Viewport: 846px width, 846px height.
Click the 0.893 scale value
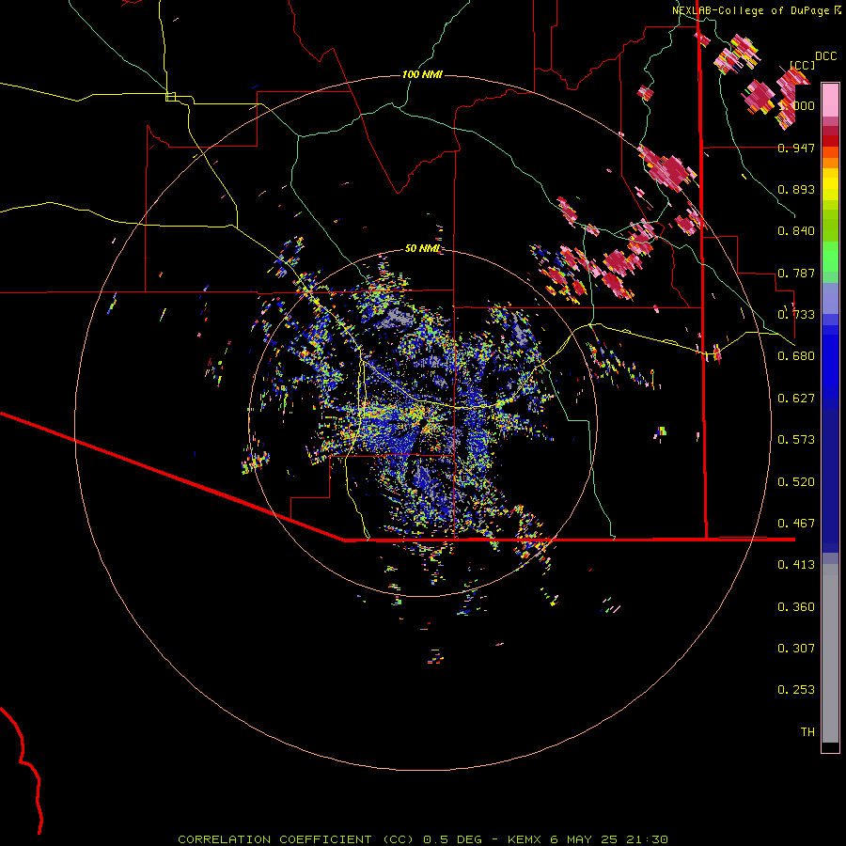tap(796, 189)
